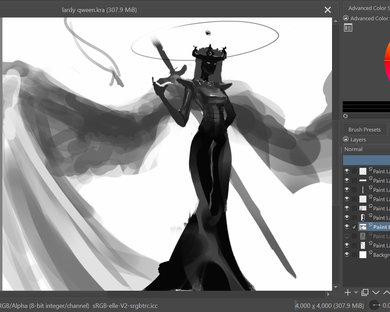Image resolution: width=390 pixels, height=312 pixels.
Task: Hide the Background layer
Action: (x=346, y=254)
